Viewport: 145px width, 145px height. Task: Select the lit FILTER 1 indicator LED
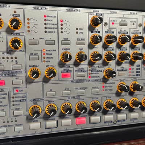click(113, 24)
